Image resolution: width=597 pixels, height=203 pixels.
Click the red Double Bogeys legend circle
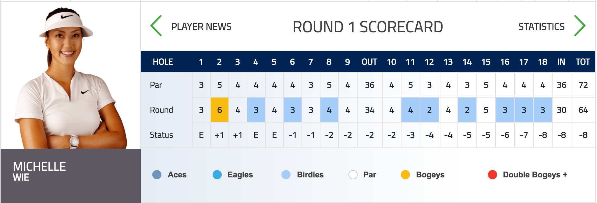coord(493,175)
